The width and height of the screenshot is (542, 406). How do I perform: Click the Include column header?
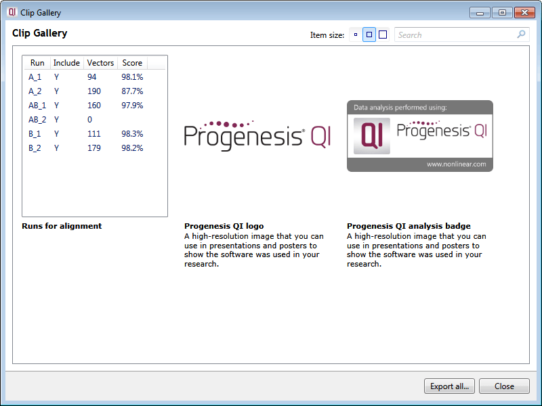point(66,63)
